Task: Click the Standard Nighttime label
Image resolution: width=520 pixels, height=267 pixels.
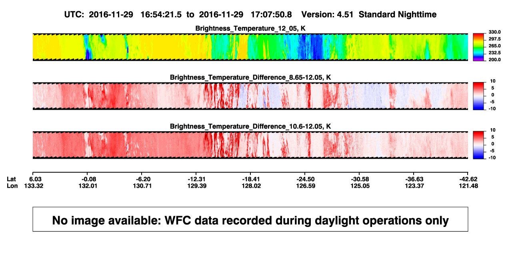Action: pos(398,15)
